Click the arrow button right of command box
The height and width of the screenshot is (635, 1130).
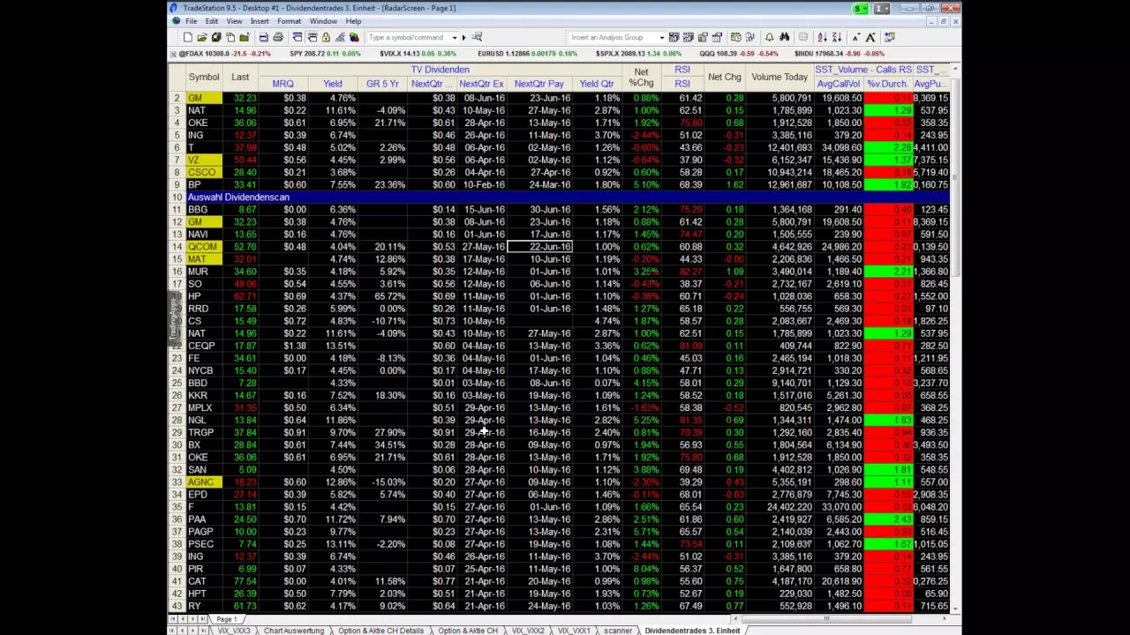(x=463, y=37)
